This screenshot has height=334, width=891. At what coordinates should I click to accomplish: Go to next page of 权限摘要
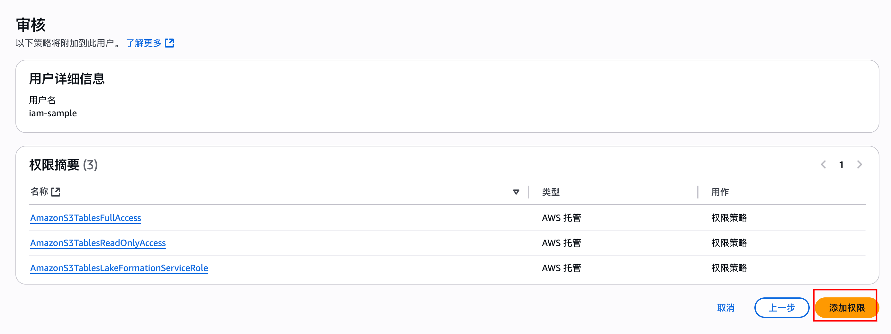[860, 164]
